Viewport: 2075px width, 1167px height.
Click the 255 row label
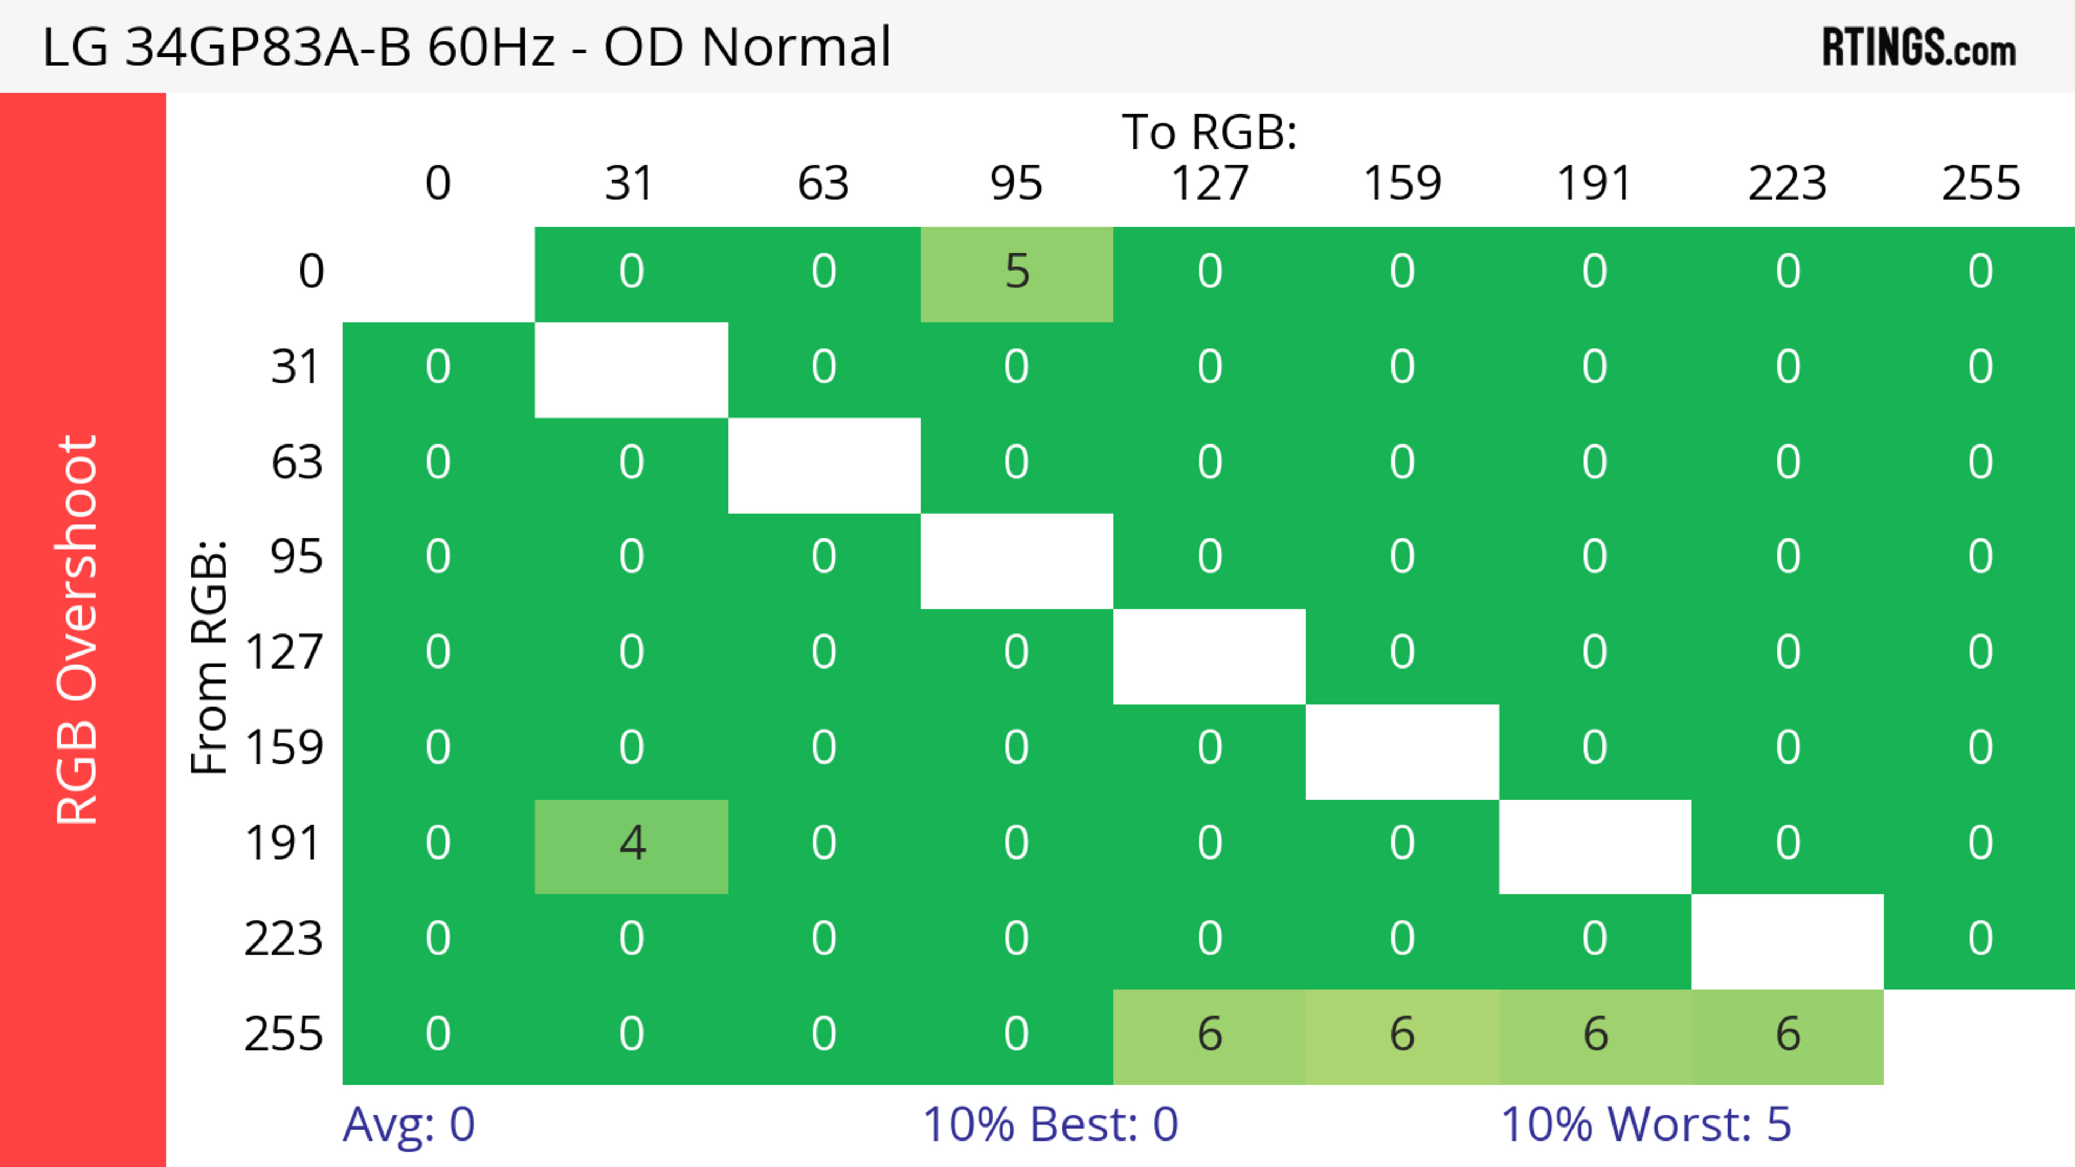[x=284, y=1034]
